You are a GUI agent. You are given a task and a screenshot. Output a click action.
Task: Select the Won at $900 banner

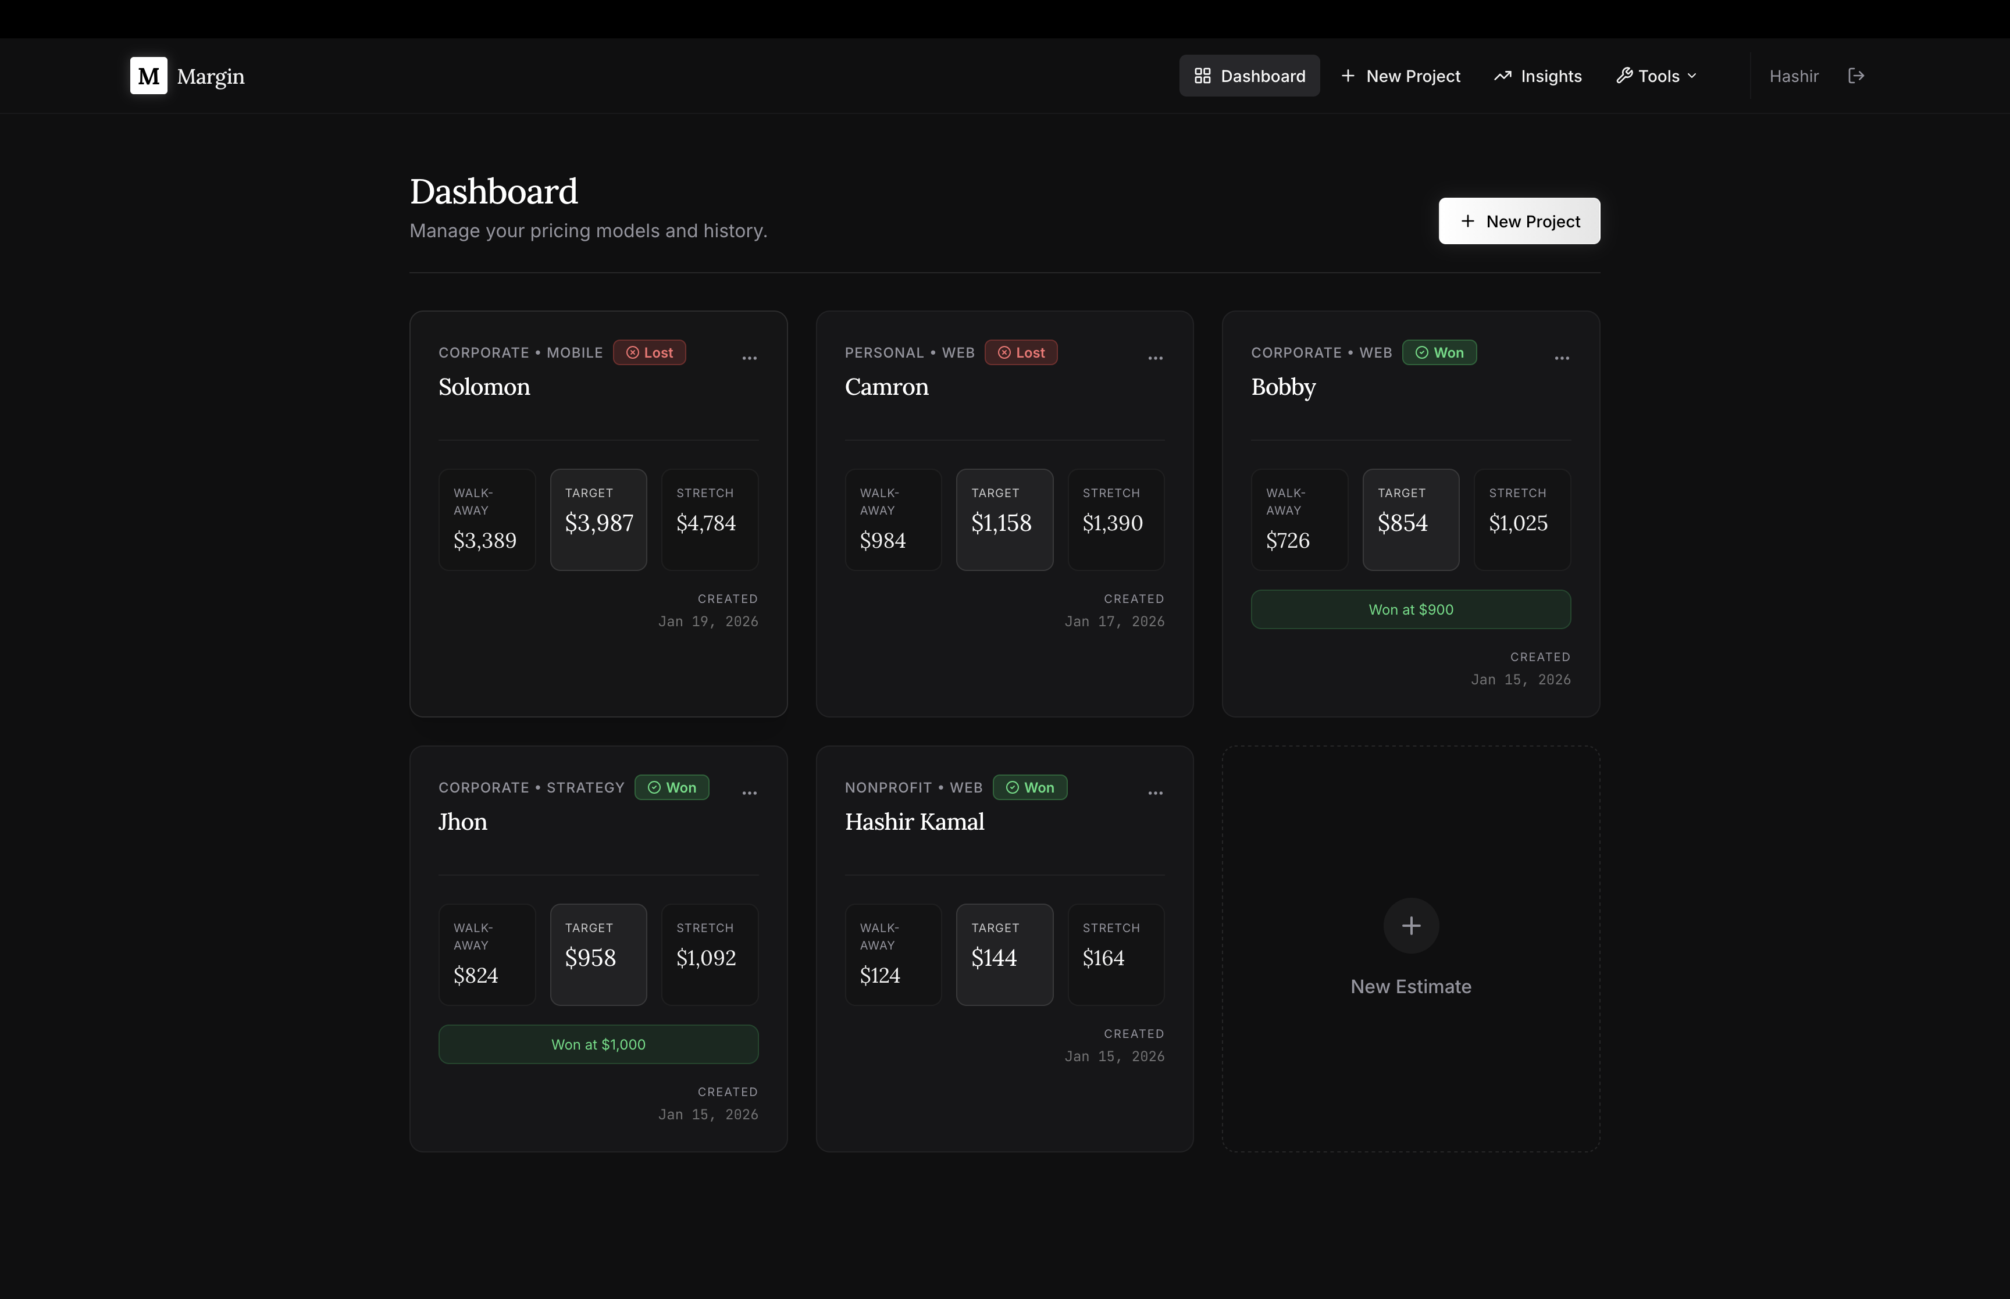pos(1410,609)
